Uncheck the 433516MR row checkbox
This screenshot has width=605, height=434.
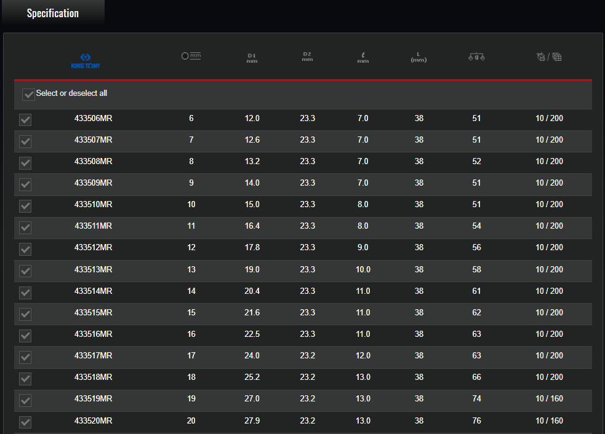coord(25,336)
